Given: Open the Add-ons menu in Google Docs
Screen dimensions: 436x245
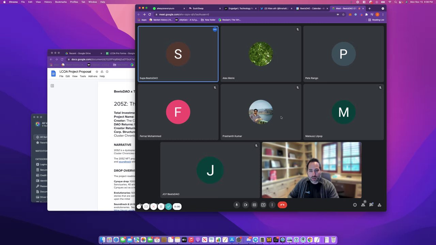Looking at the screenshot, I should (93, 76).
